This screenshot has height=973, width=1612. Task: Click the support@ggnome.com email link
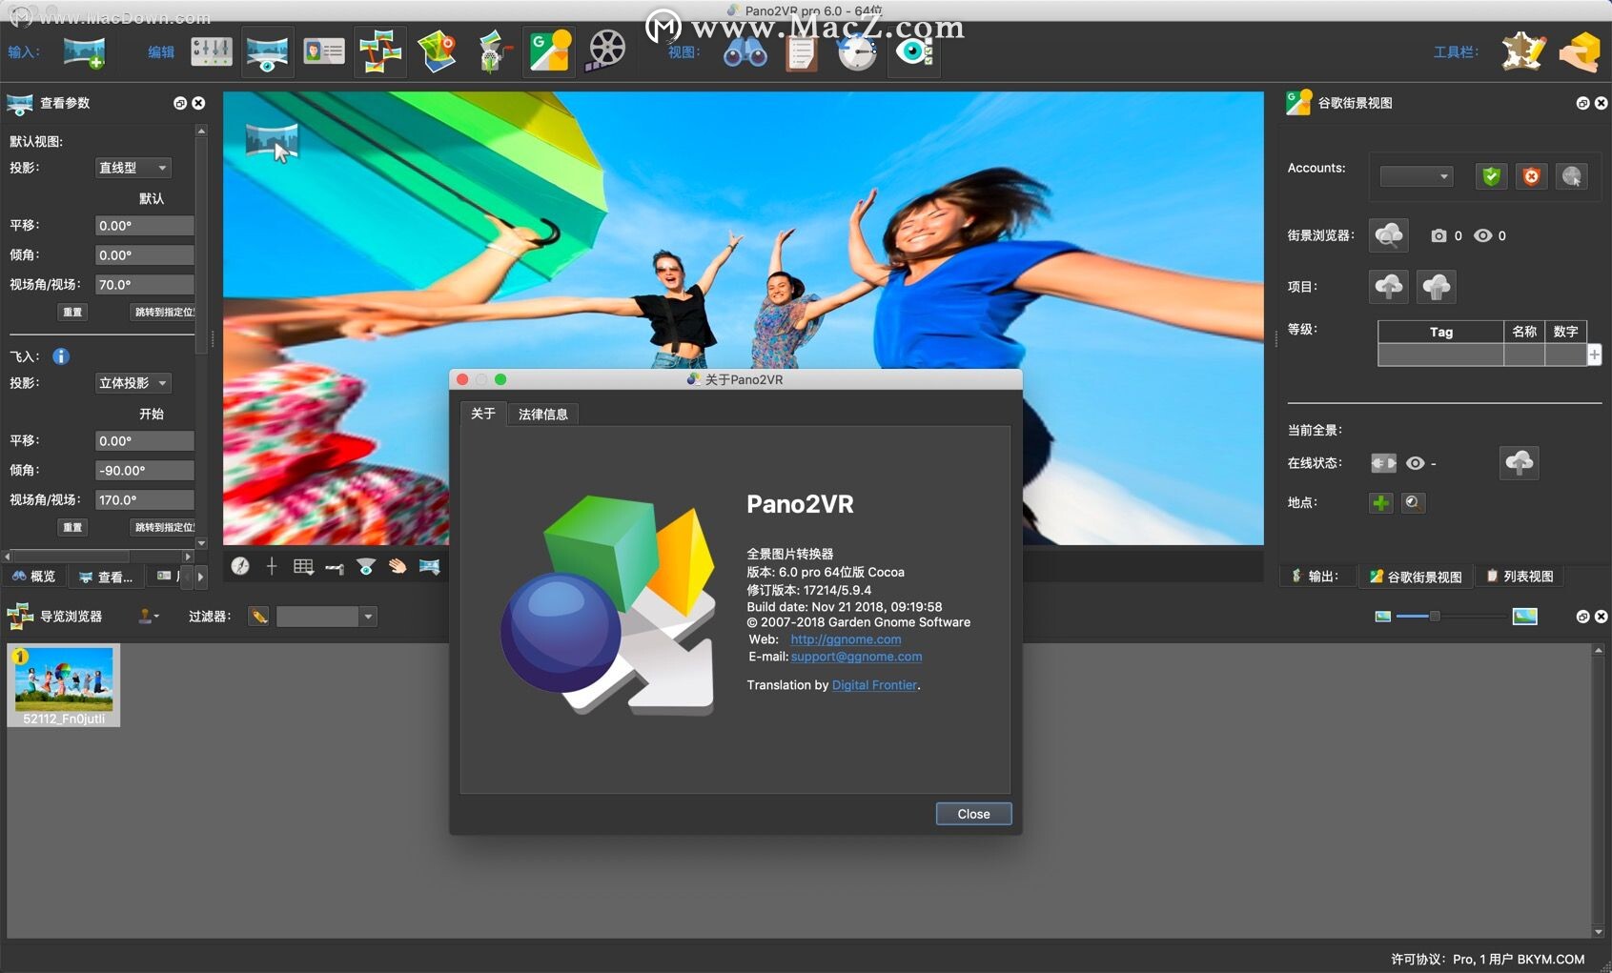(856, 657)
